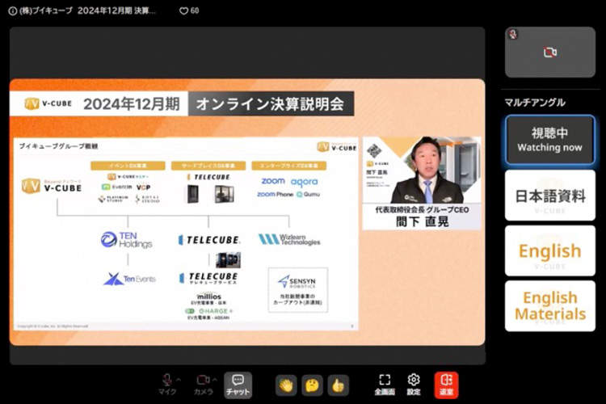The image size is (606, 404).
Task: Switch to full screen (全画面)
Action: (385, 385)
